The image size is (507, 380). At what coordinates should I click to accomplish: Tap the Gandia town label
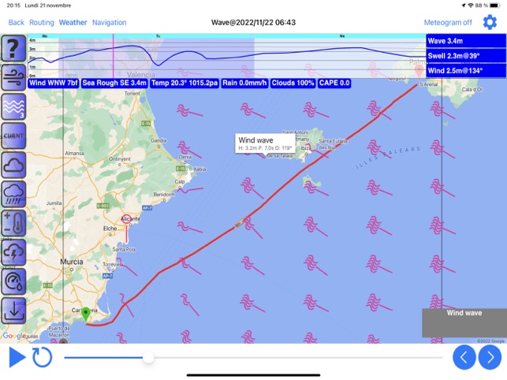pos(158,140)
